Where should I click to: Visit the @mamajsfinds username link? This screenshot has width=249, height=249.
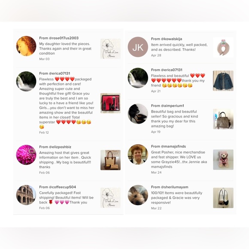point(173,146)
